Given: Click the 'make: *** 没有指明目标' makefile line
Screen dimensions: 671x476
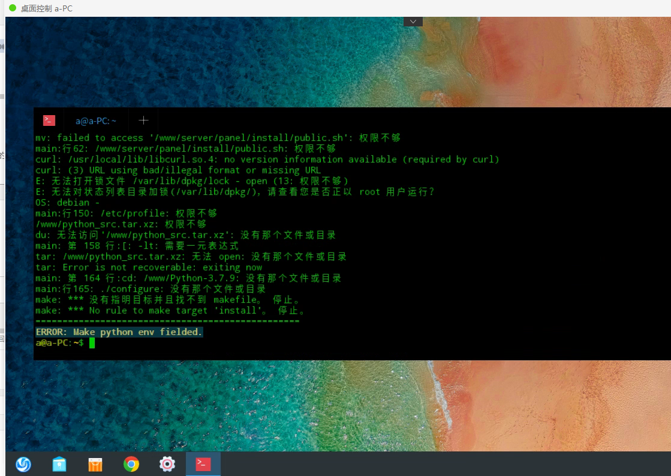Looking at the screenshot, I should pyautogui.click(x=168, y=299).
